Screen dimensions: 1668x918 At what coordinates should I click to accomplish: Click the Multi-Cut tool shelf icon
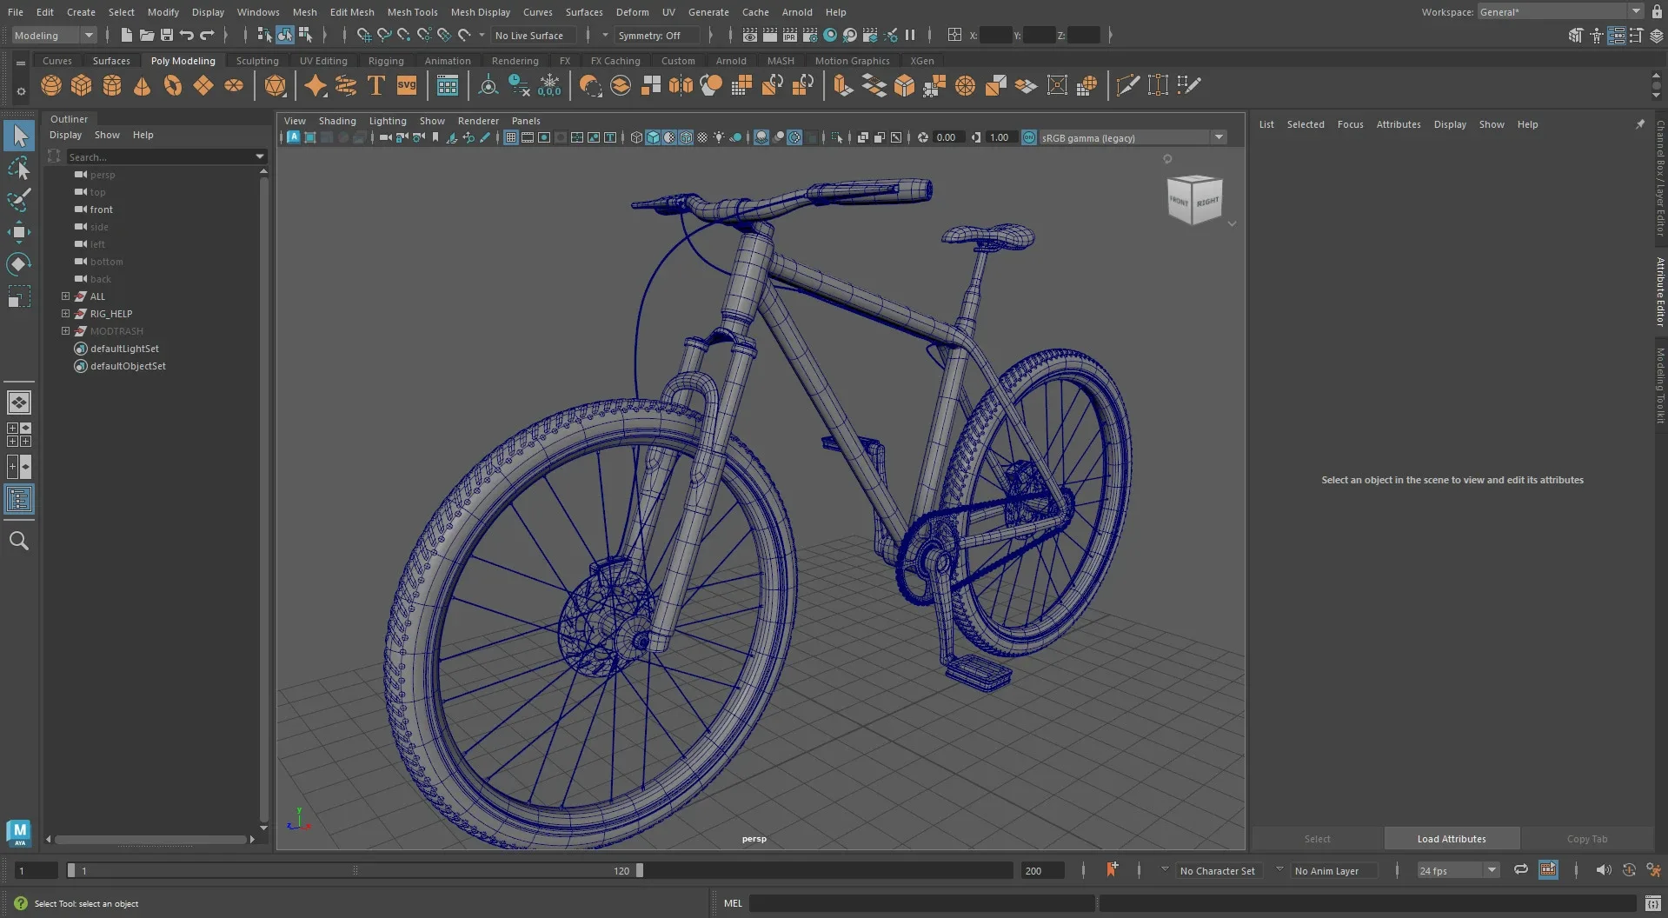click(x=1127, y=85)
